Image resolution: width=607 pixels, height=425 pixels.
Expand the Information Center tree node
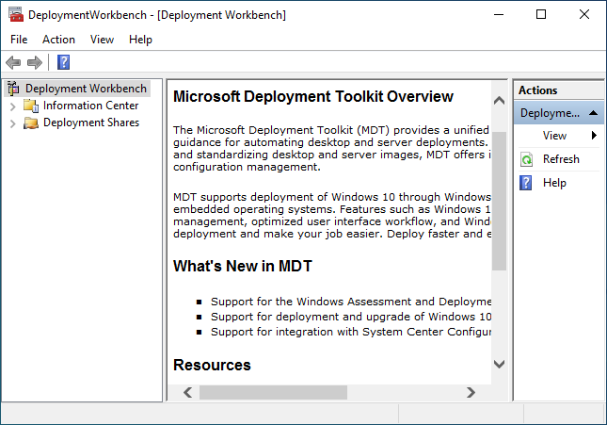[x=13, y=106]
